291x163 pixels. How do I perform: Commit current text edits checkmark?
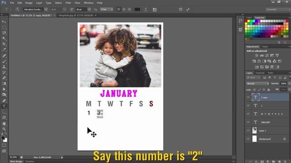click(188, 9)
